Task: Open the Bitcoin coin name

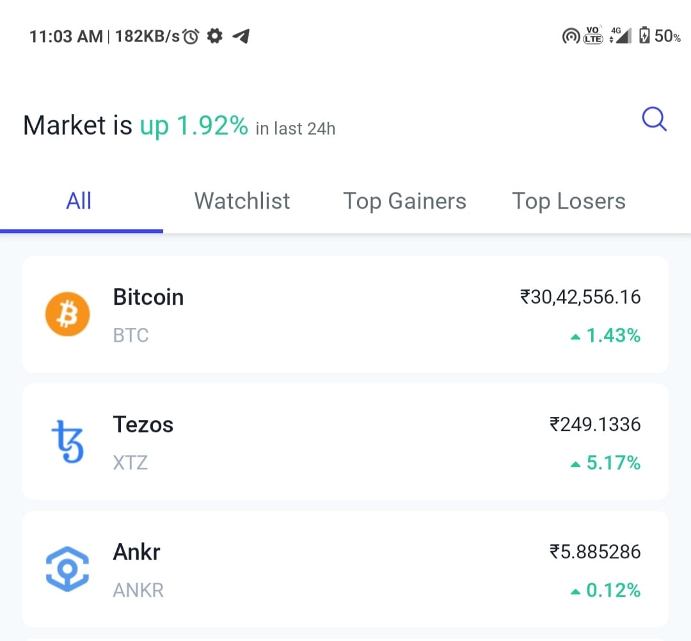Action: click(x=148, y=297)
